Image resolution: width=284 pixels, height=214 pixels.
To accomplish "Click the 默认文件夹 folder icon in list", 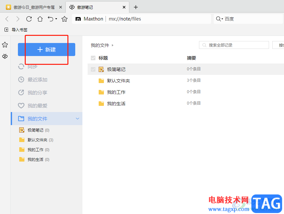I will (x=101, y=81).
